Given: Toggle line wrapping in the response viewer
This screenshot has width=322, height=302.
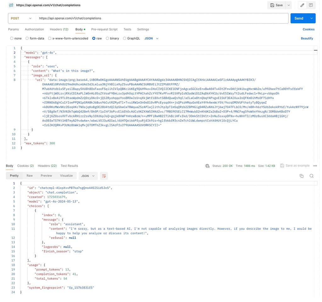Looking at the screenshot, I should (104, 176).
